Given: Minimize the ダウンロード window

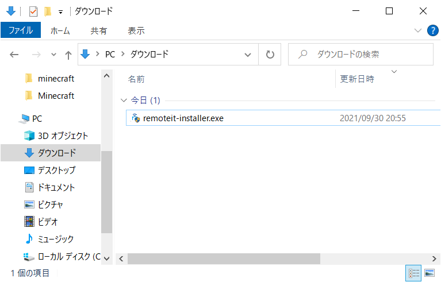Looking at the screenshot, I should point(356,11).
